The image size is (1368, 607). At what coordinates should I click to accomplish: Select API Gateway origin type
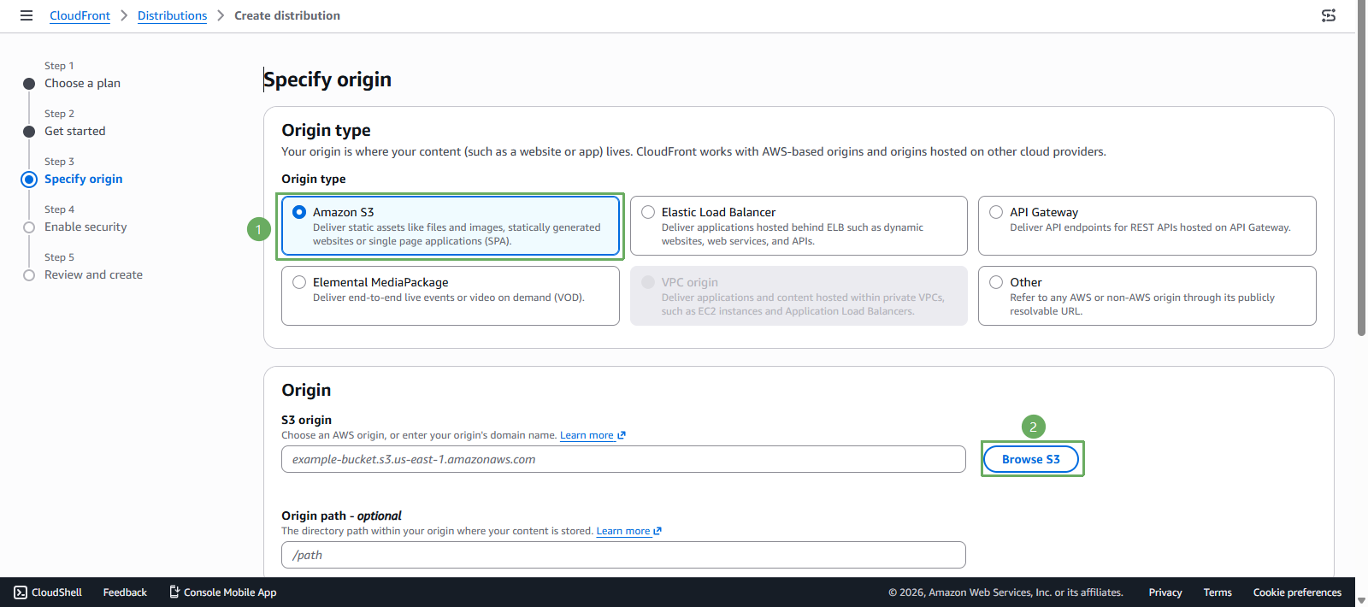tap(1147, 226)
